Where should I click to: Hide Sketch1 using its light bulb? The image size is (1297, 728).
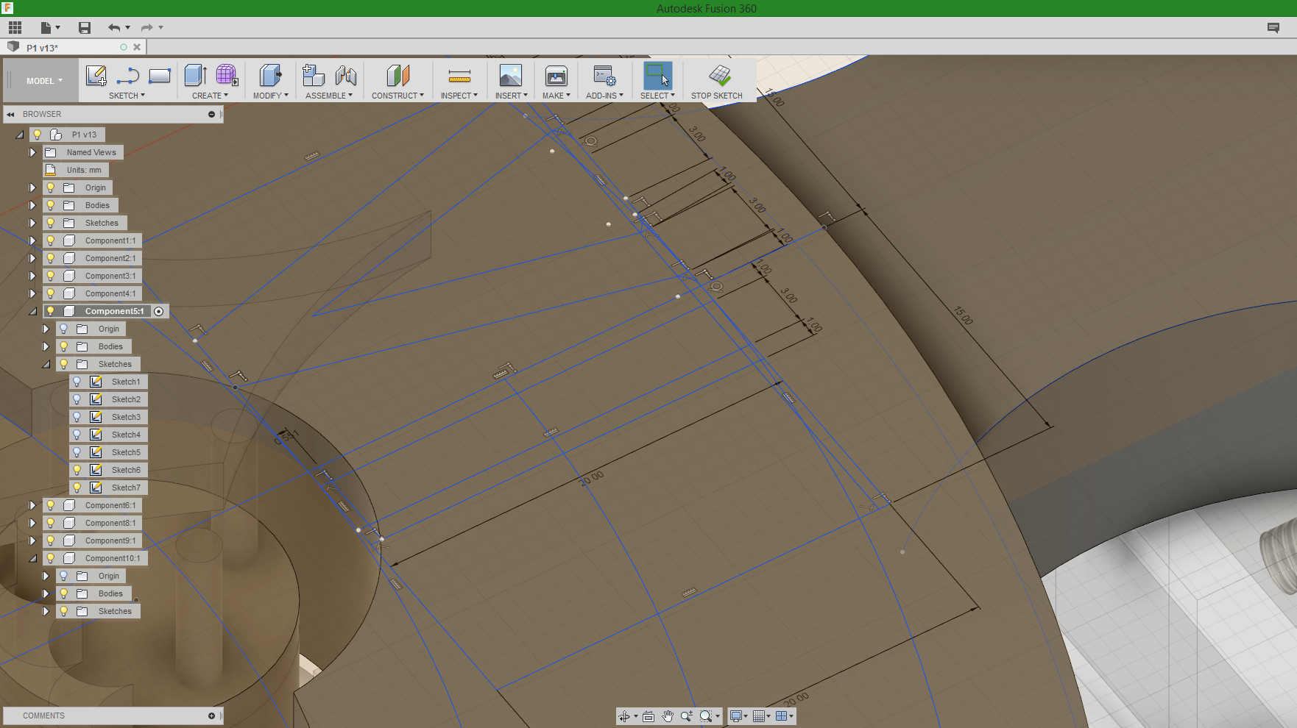[x=77, y=382]
